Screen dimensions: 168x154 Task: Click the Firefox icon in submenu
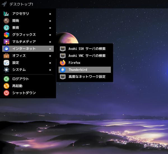point(63,63)
